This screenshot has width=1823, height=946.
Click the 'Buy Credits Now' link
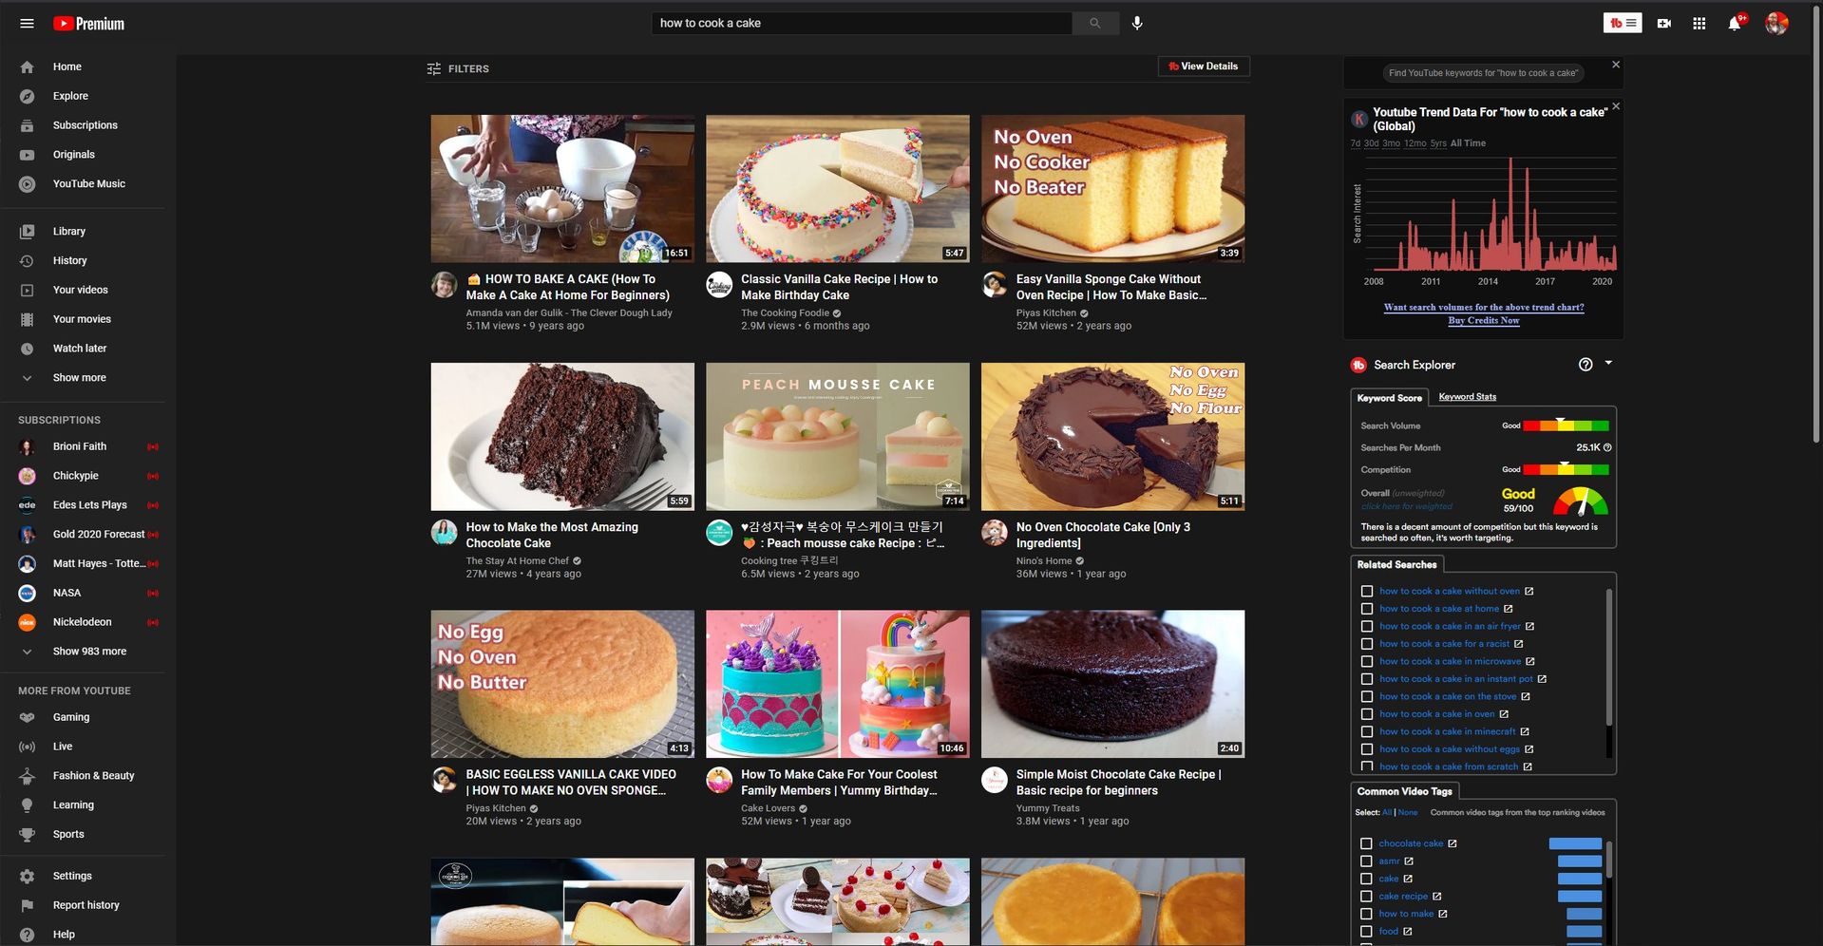point(1483,321)
